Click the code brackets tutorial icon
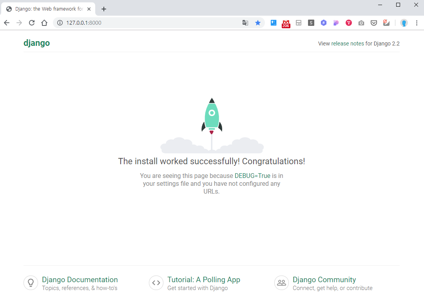 click(156, 283)
